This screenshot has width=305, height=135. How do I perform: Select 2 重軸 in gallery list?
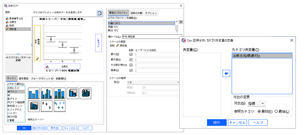pyautogui.click(x=16, y=120)
